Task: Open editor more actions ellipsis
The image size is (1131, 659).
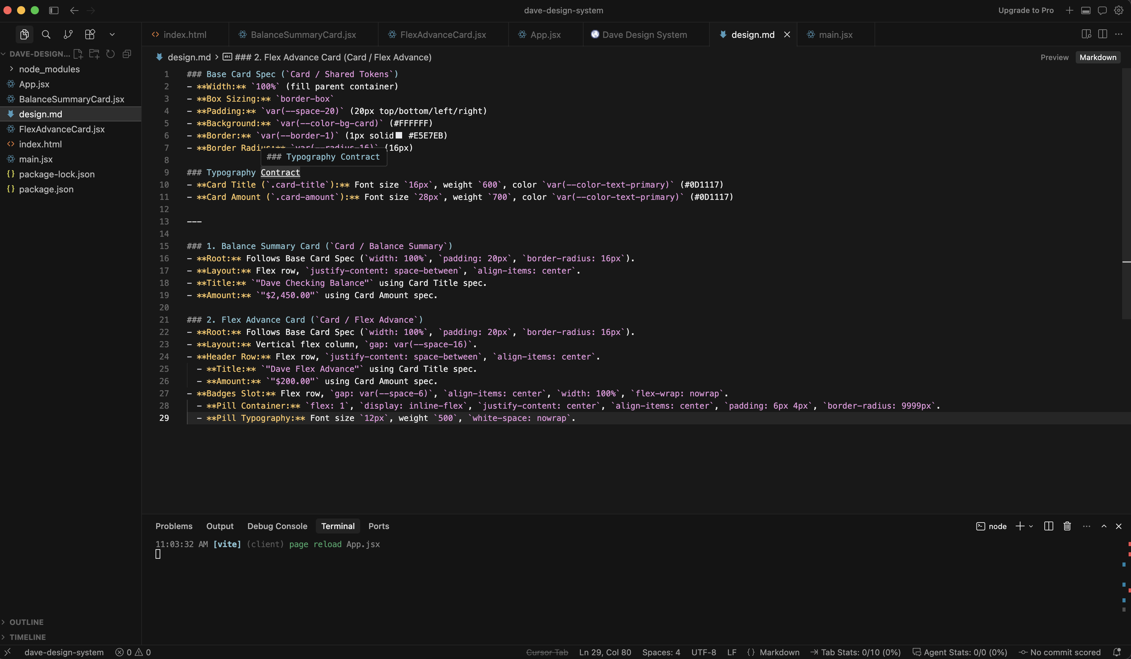Action: tap(1118, 34)
